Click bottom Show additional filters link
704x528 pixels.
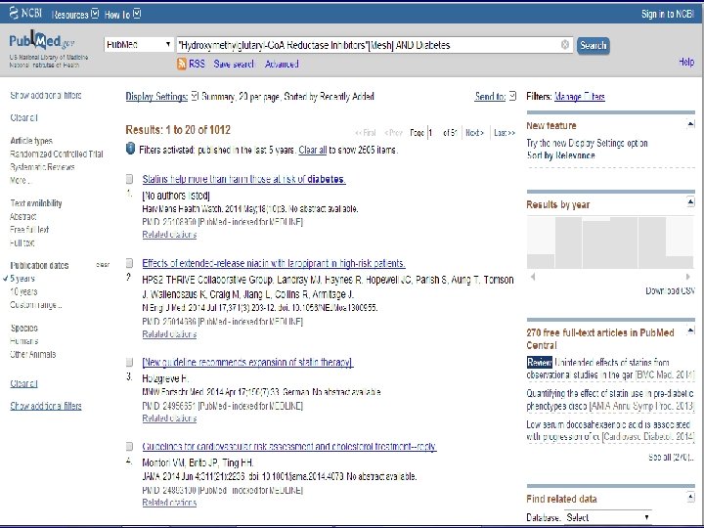click(46, 406)
